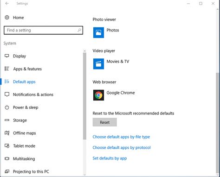Click the Web browser heading
Image resolution: width=220 pixels, height=177 pixels.
click(x=104, y=82)
